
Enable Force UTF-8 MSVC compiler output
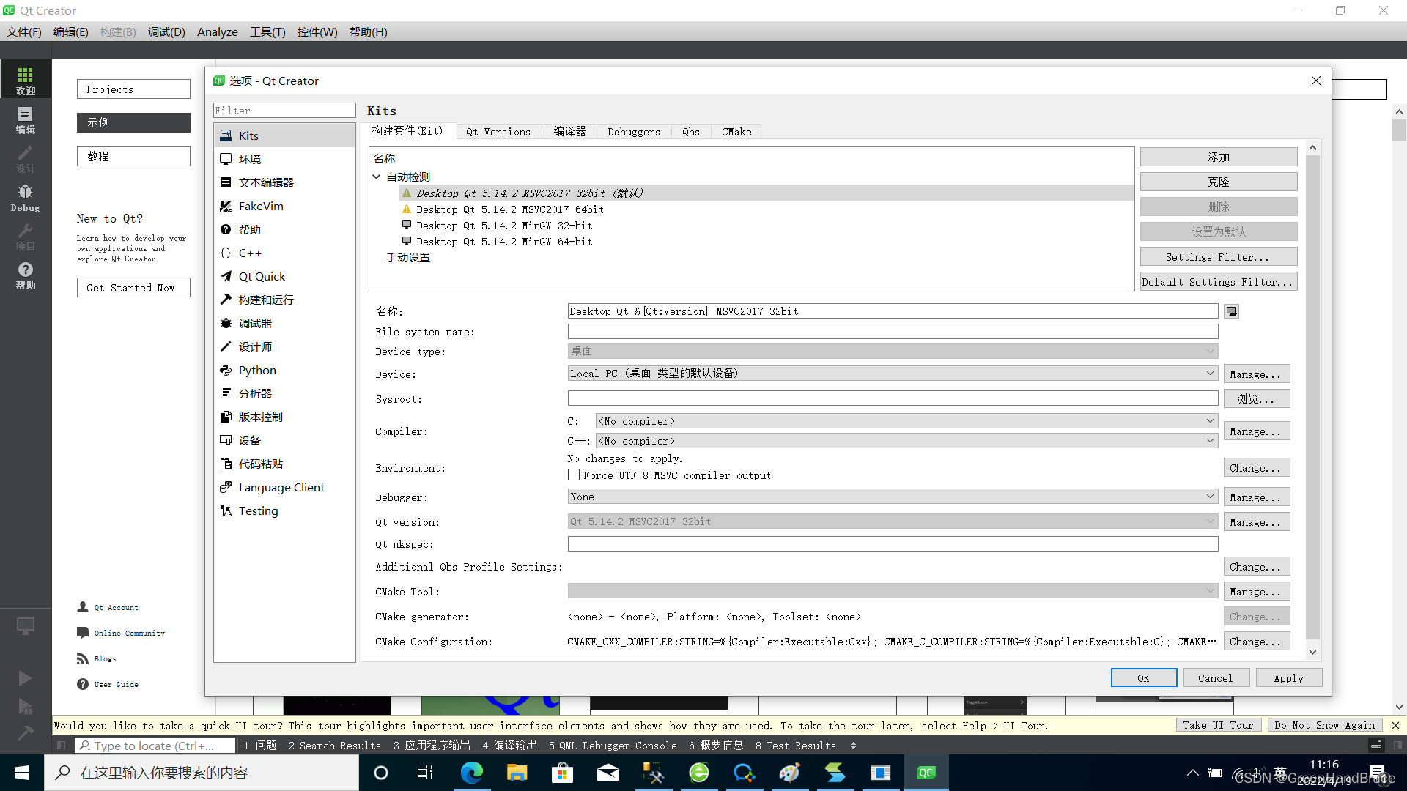point(574,475)
